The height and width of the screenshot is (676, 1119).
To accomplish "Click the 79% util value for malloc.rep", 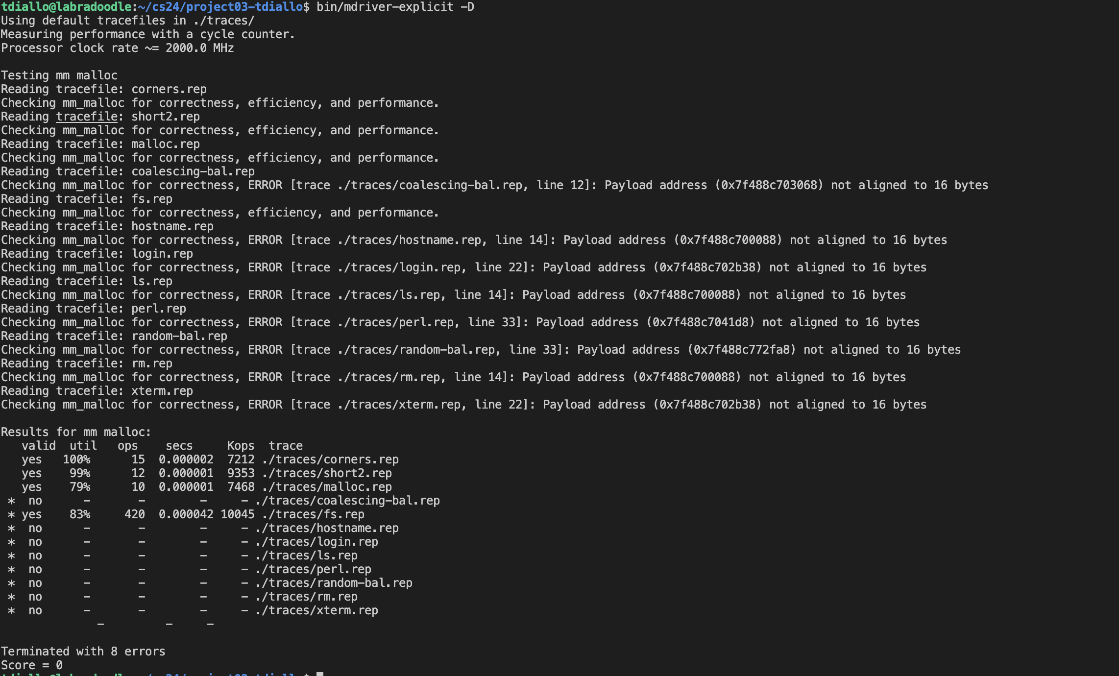I will coord(80,487).
